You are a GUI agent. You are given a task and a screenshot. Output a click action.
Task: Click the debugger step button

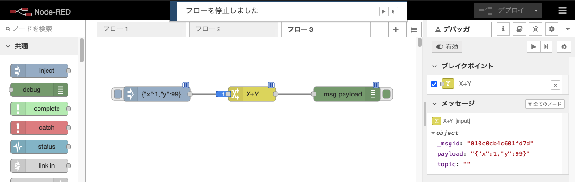point(546,47)
